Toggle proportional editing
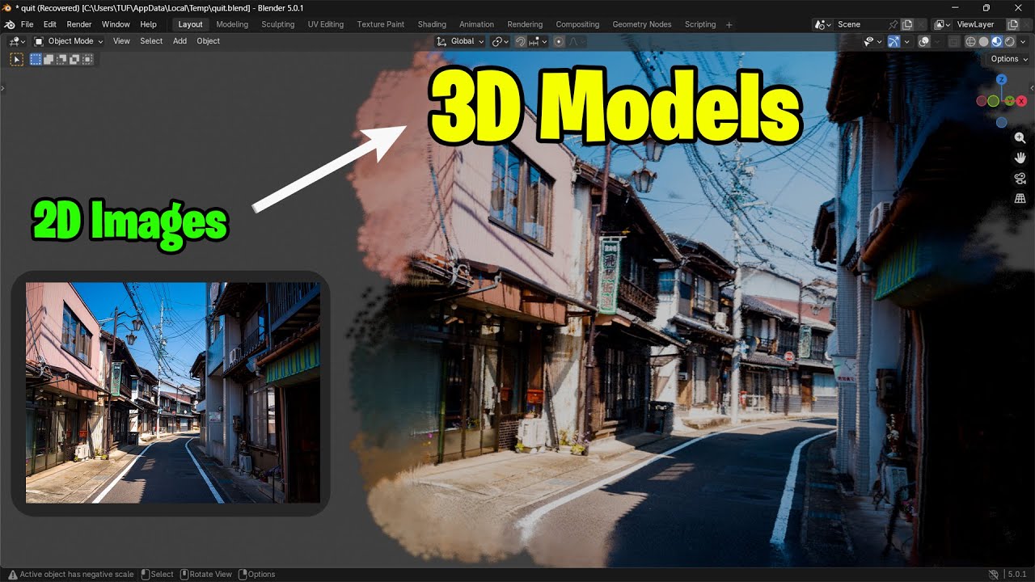This screenshot has height=582, width=1035. [x=559, y=41]
